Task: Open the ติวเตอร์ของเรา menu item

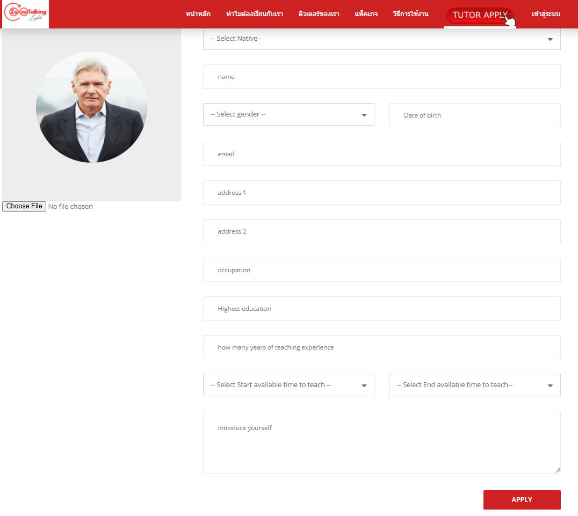Action: [x=319, y=14]
